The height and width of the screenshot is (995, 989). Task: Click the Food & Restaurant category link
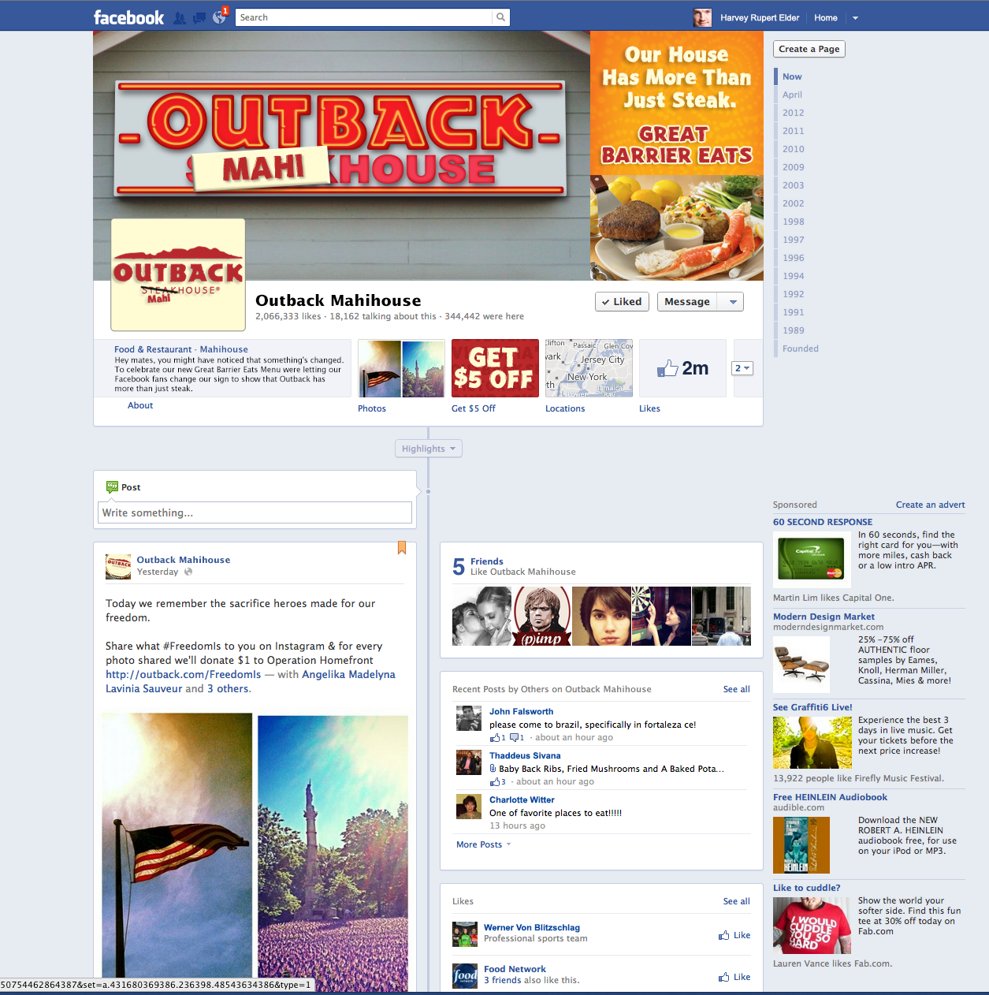click(x=153, y=349)
